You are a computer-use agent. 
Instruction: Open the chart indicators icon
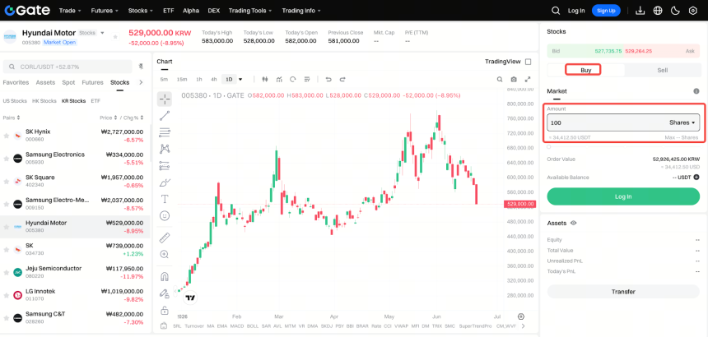[279, 79]
